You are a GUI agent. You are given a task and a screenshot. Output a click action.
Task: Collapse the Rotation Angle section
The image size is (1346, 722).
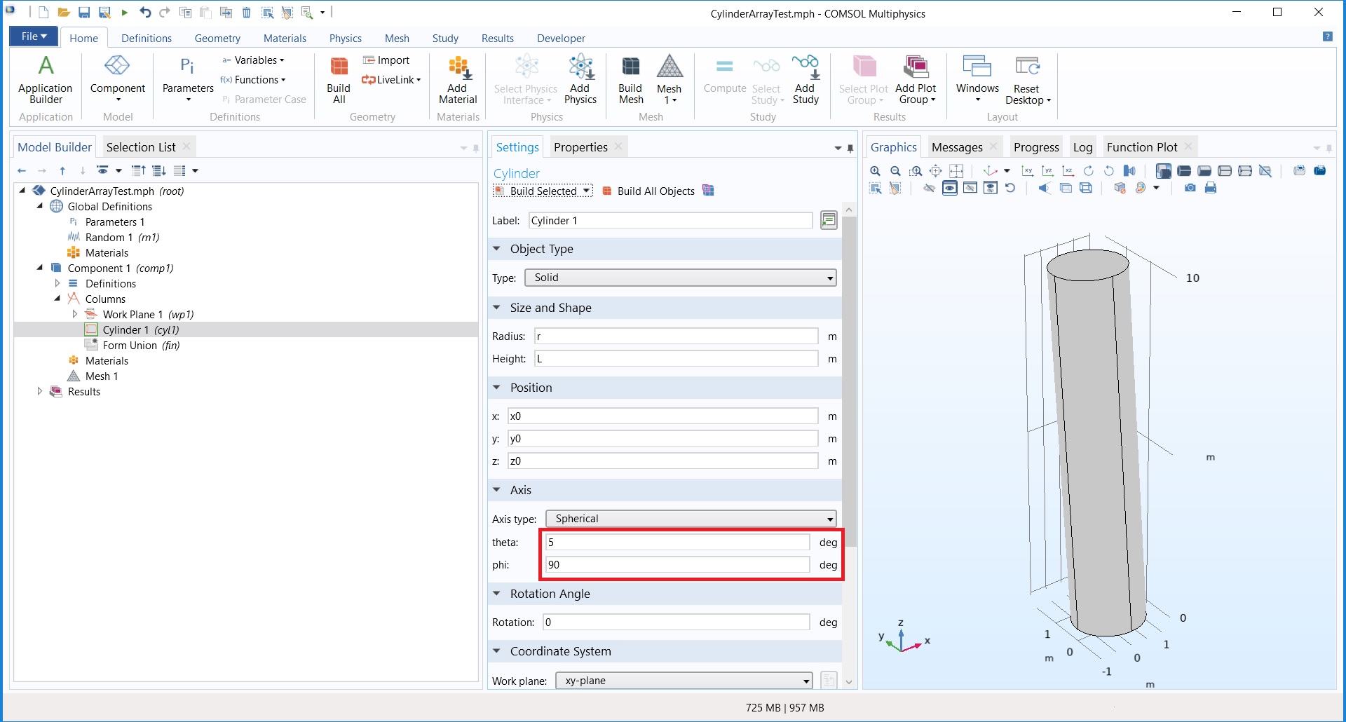[497, 594]
